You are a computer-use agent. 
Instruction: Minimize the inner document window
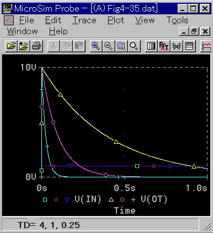point(184,31)
